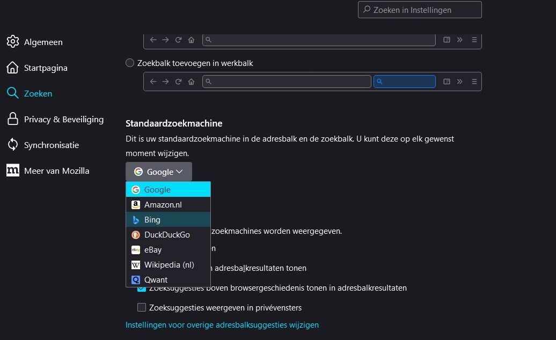556x340 pixels.
Task: Focus the Zoeken in Instellingen search field
Action: (x=420, y=10)
